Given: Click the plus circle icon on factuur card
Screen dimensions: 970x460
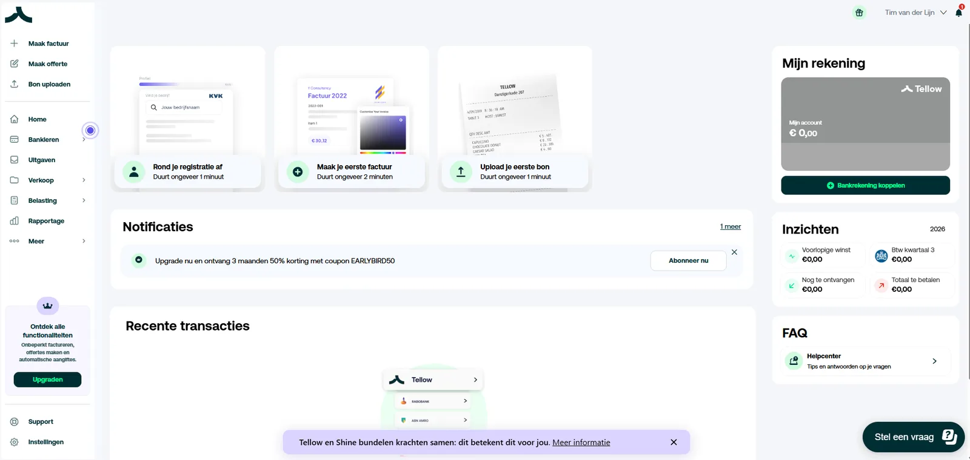Looking at the screenshot, I should 298,172.
